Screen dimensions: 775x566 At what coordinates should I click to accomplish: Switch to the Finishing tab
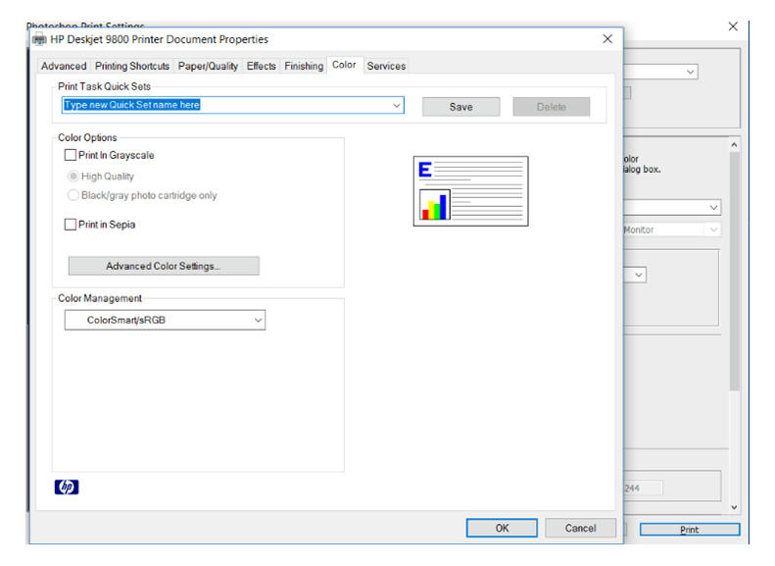304,66
